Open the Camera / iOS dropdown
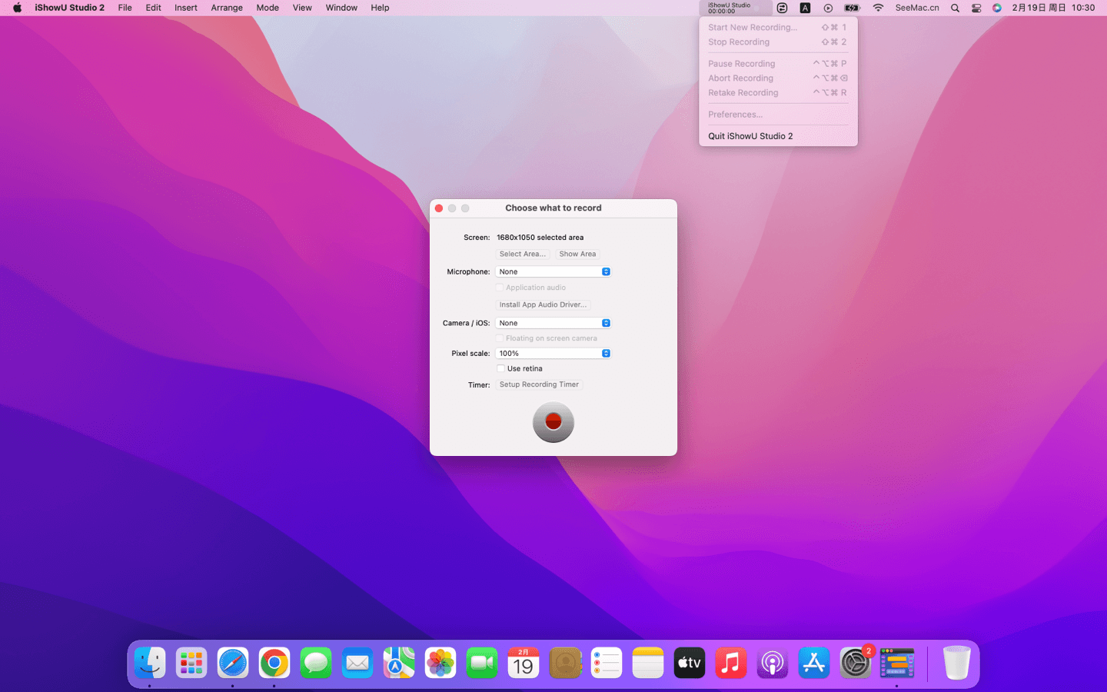1107x692 pixels. pos(553,324)
